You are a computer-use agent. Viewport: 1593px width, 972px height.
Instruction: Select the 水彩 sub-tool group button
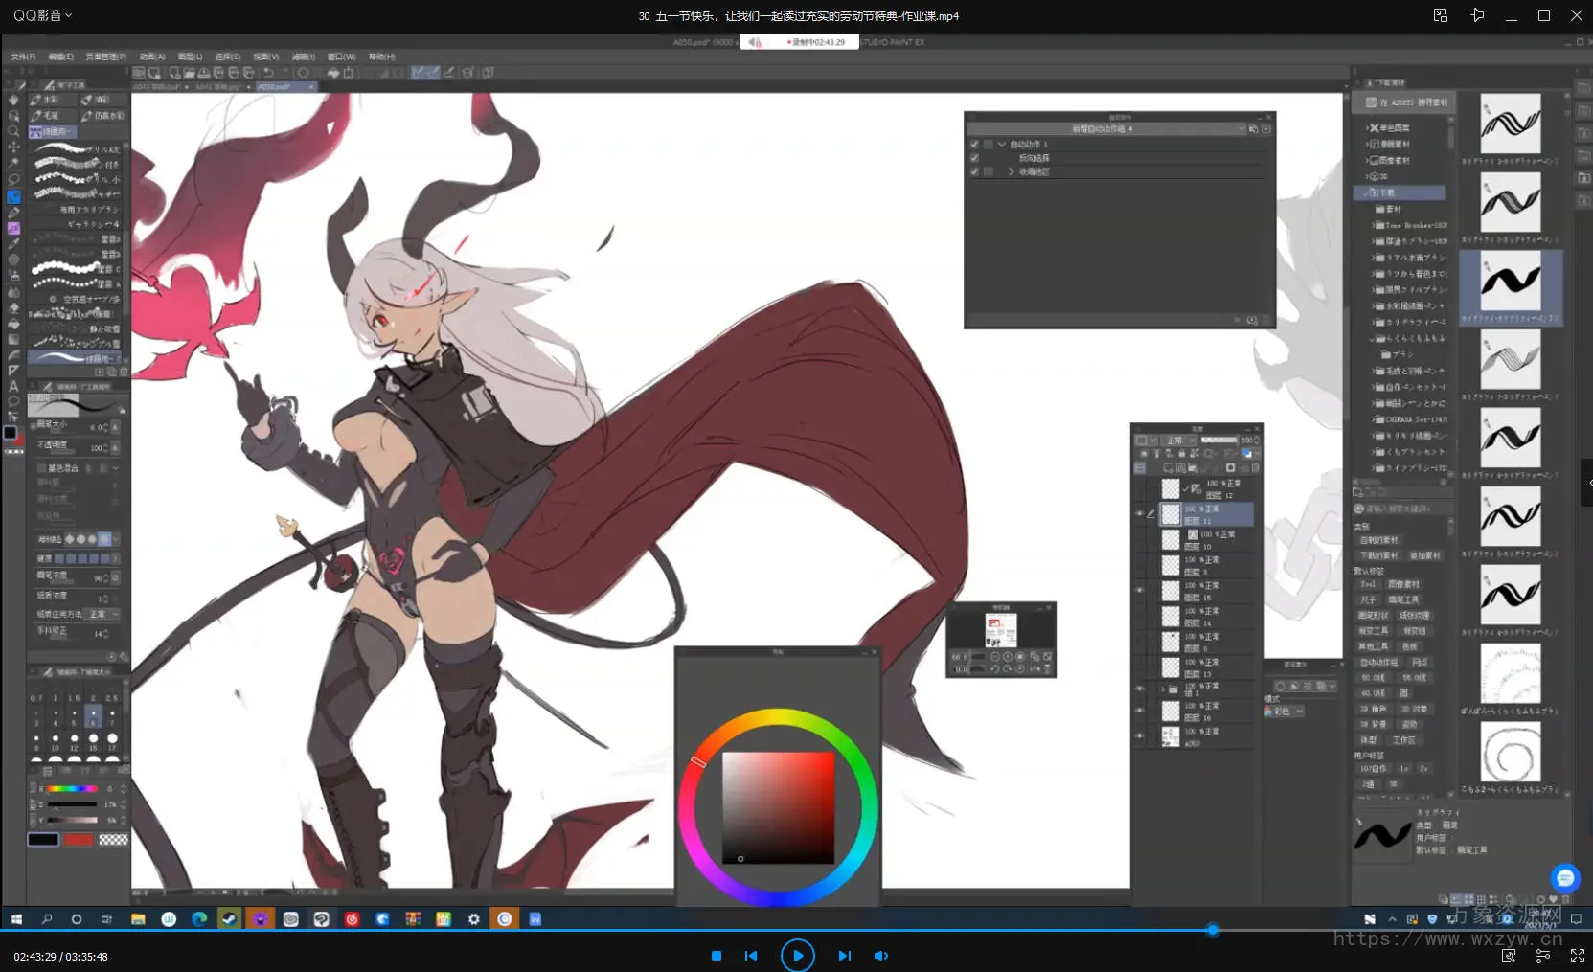coord(52,100)
